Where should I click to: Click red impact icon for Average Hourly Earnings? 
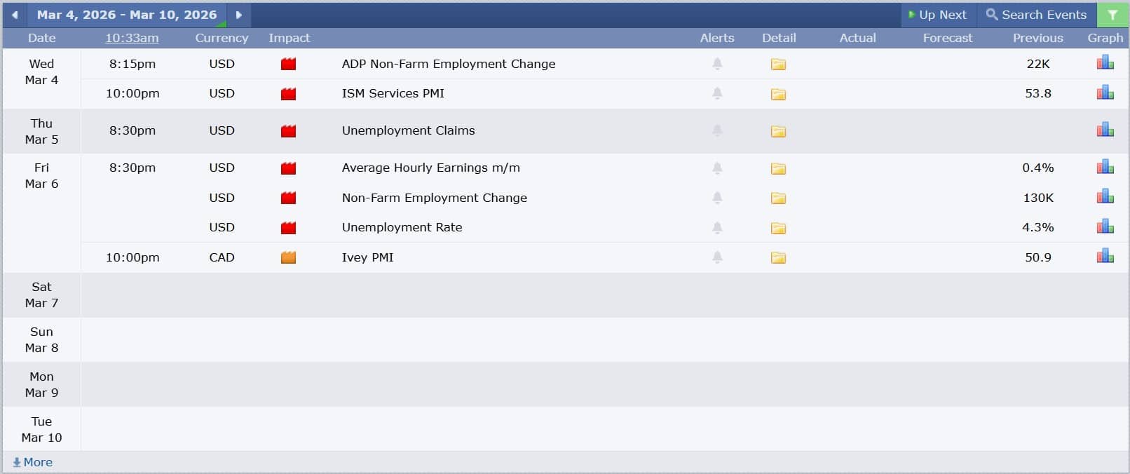pyautogui.click(x=288, y=168)
